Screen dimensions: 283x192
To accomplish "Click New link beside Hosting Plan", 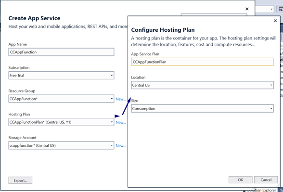I will tap(121, 122).
